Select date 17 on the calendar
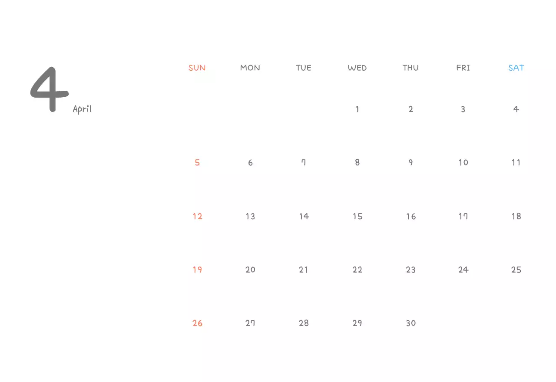 coord(463,216)
